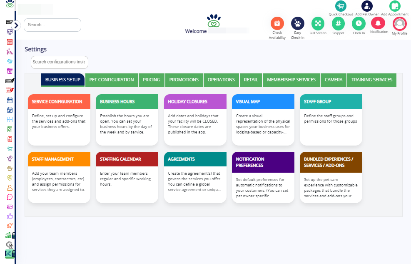Click the Add Appointment icon
Screen dimensions: 411x264
(395, 6)
